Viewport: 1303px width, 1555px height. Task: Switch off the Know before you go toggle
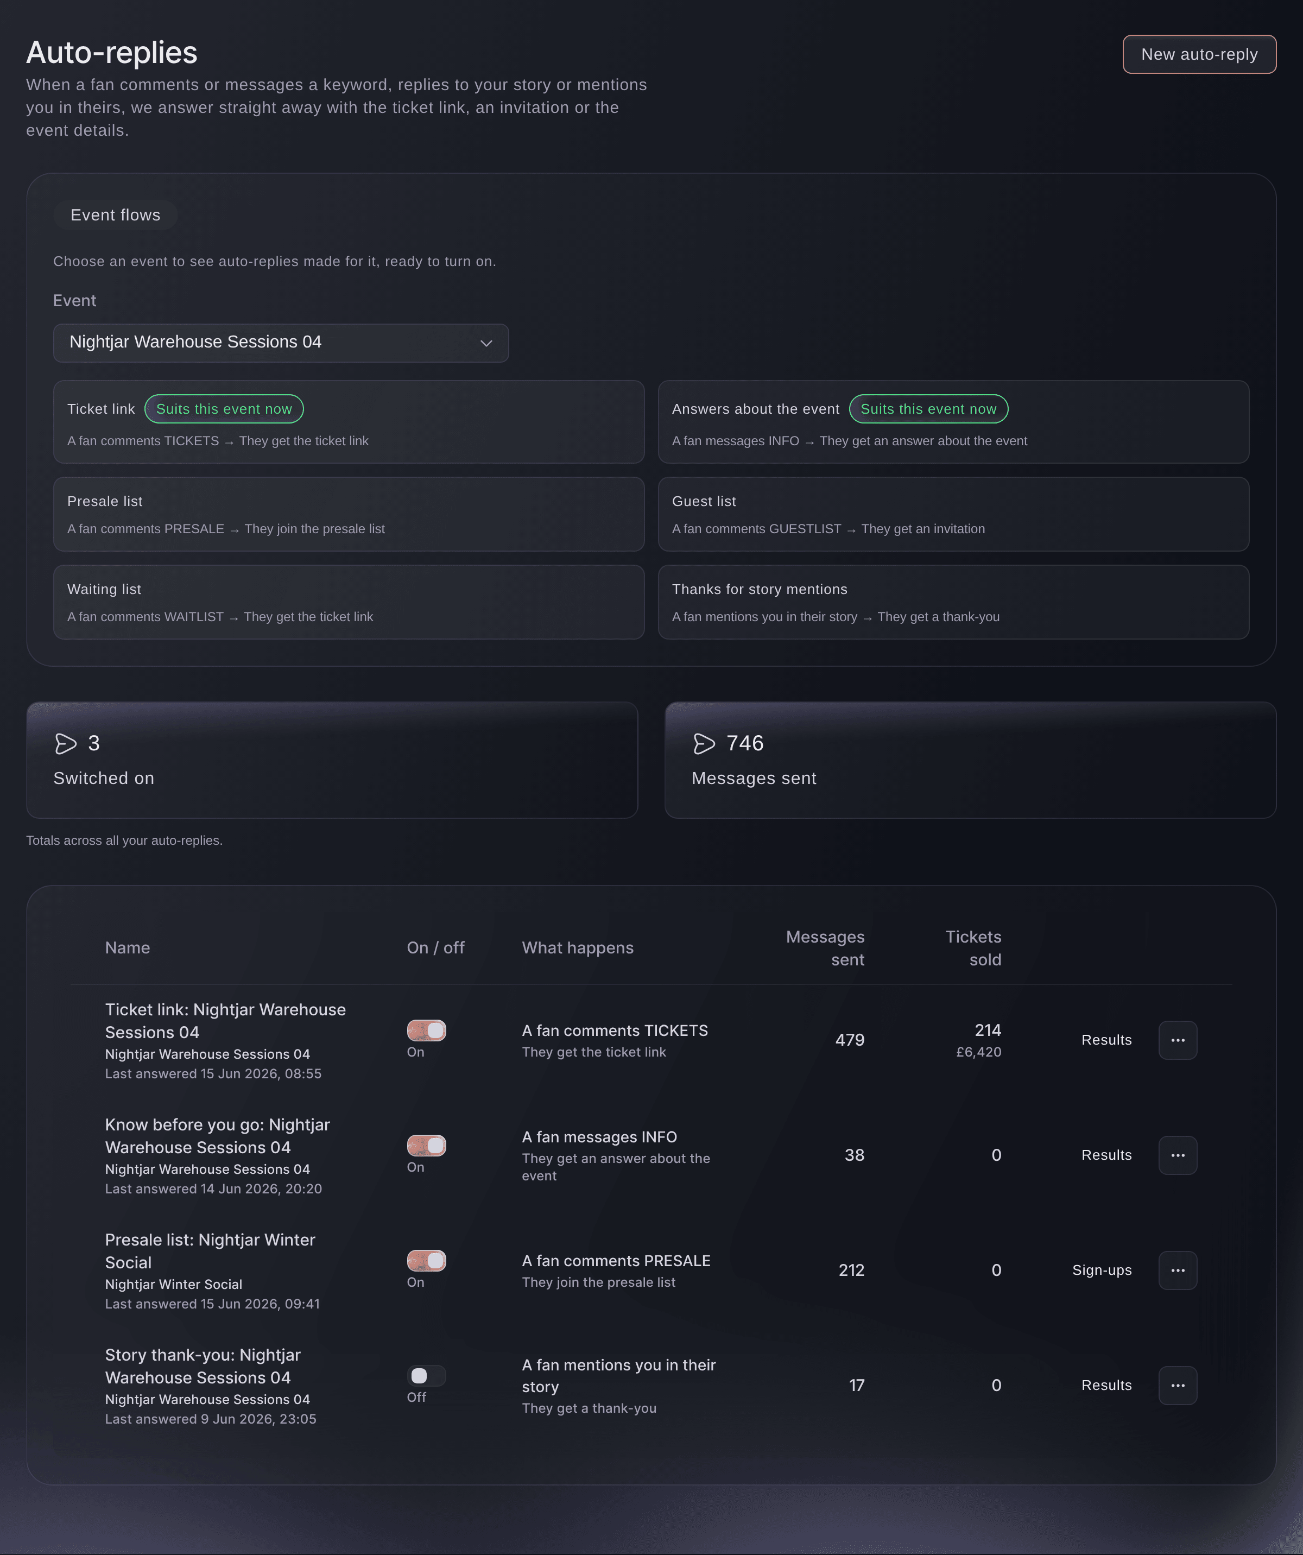tap(426, 1146)
